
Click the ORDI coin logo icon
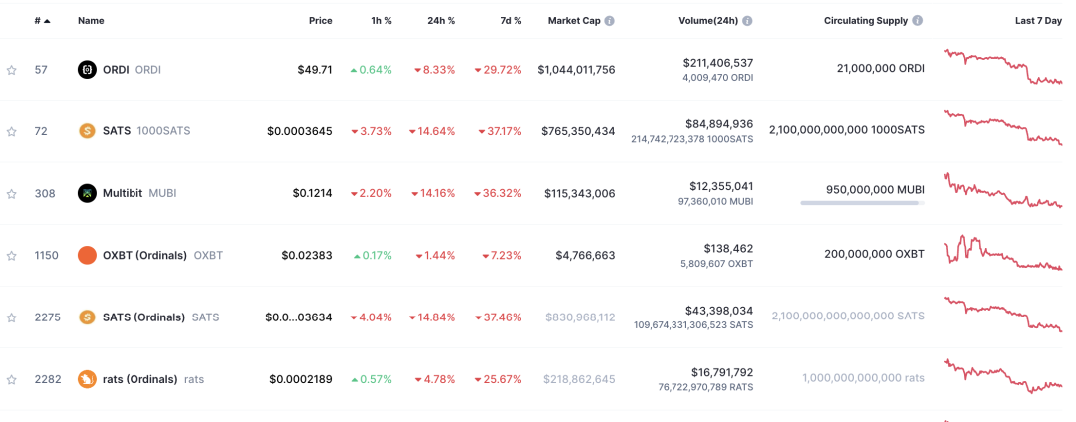coord(87,70)
